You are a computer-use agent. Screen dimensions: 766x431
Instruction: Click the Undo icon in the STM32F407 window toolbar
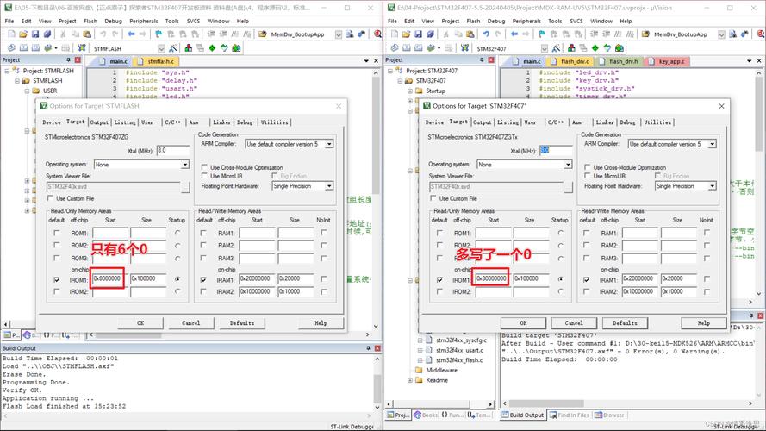(x=486, y=34)
